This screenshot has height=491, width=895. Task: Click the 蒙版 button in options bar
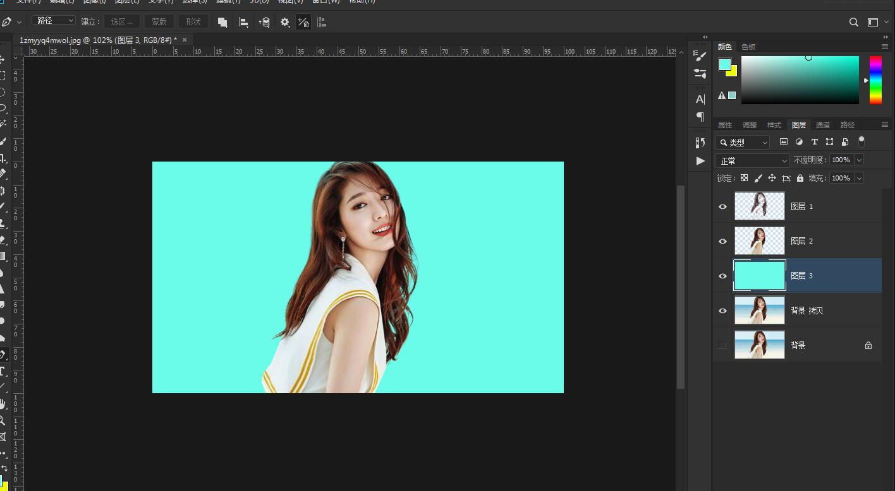tap(159, 22)
